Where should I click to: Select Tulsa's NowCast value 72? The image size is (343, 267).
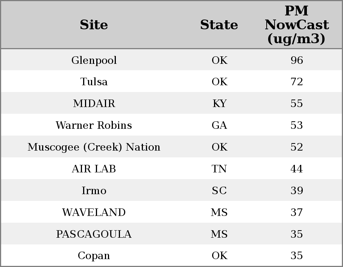[297, 82]
